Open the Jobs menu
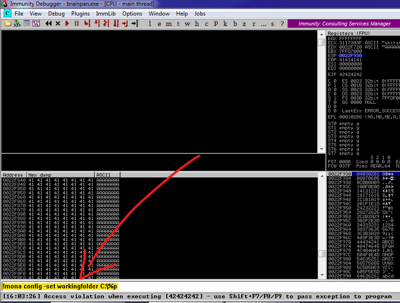The image size is (400, 303). point(200,14)
